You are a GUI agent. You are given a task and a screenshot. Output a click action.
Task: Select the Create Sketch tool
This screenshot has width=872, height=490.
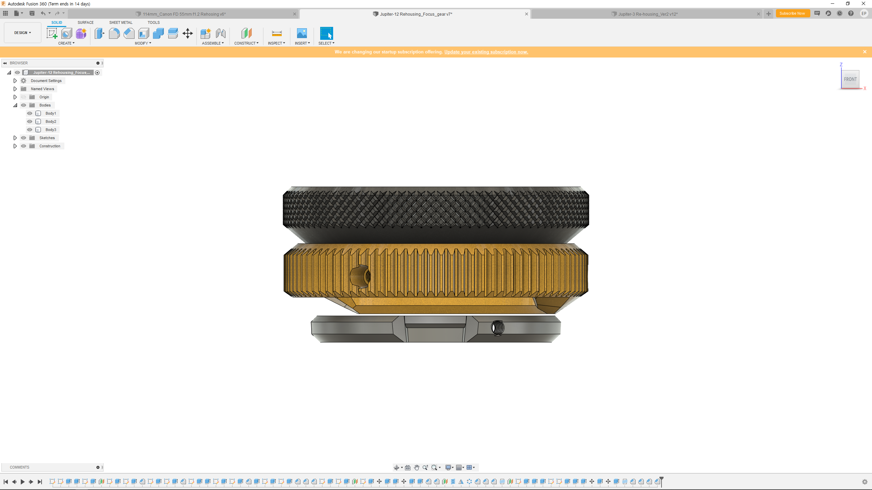(52, 33)
